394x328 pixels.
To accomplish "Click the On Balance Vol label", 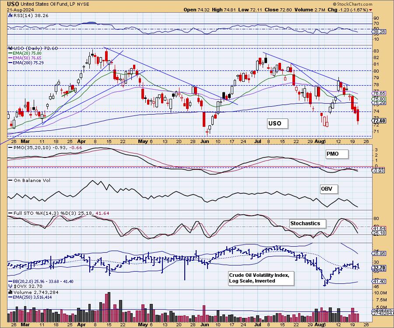I will 29,181.
